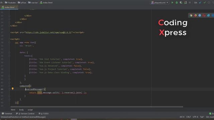The width and height of the screenshot is (214, 120).
Task: Open page in Safari browser icon
Action: [x=200, y=15]
